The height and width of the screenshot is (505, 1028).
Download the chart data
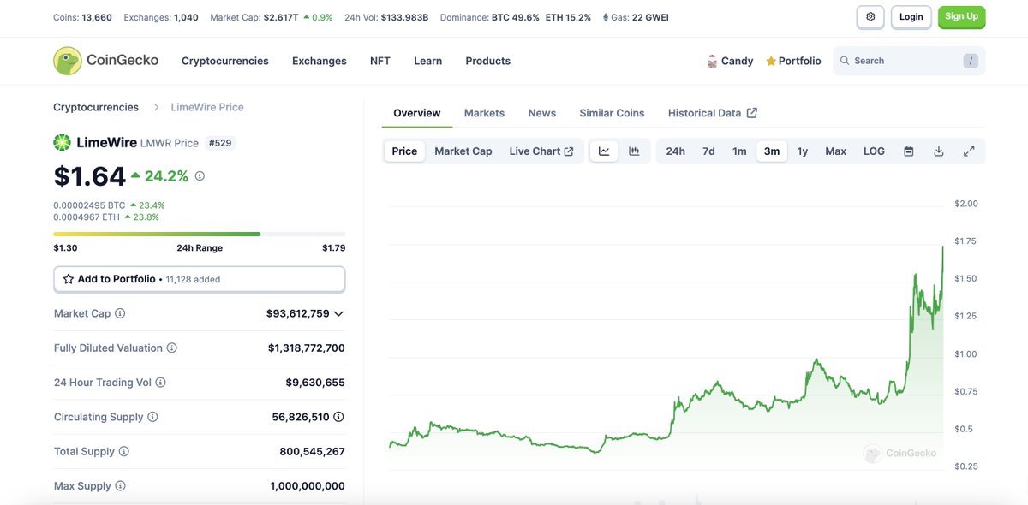click(x=939, y=151)
